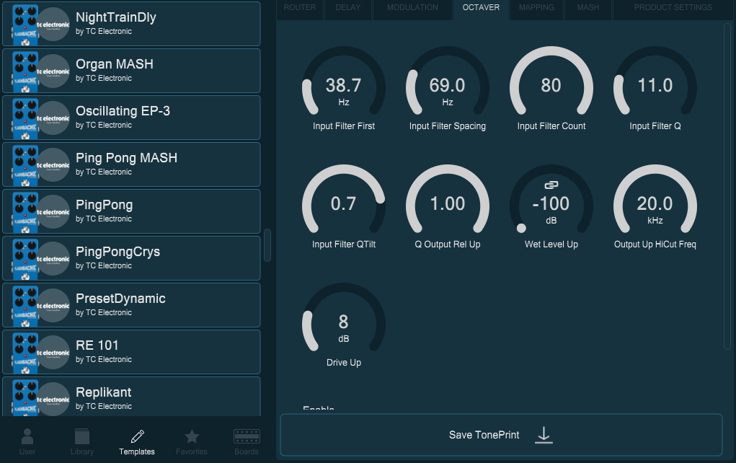Pick the PingPong template name
This screenshot has height=463, width=736.
point(105,205)
